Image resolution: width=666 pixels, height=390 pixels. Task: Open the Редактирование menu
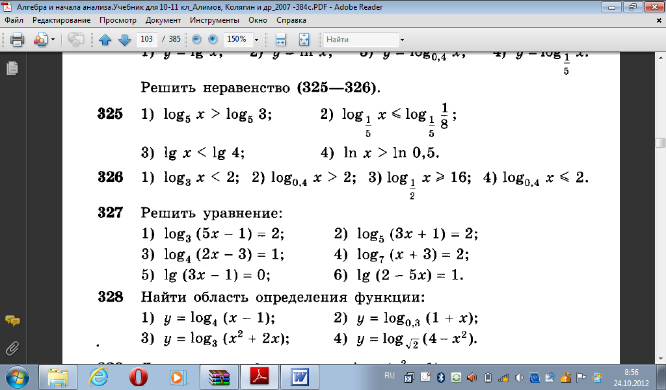pos(61,20)
